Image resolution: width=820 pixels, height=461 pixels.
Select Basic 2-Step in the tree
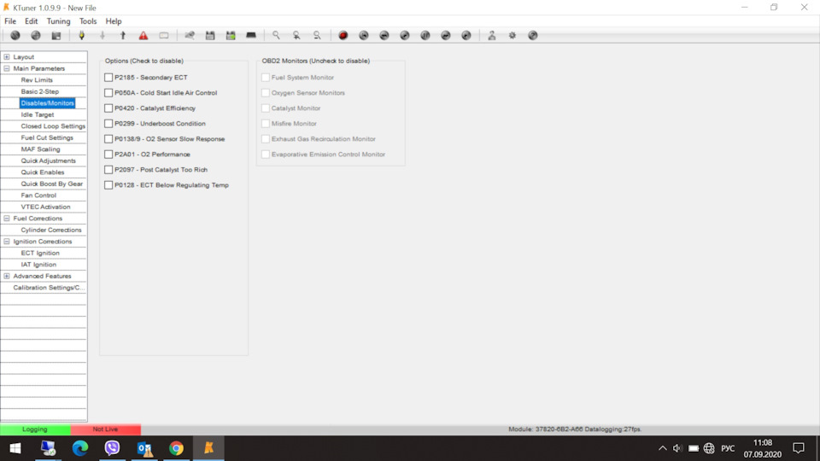click(x=40, y=91)
